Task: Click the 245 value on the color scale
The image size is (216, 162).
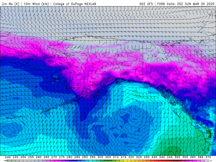Action: (x=15, y=157)
